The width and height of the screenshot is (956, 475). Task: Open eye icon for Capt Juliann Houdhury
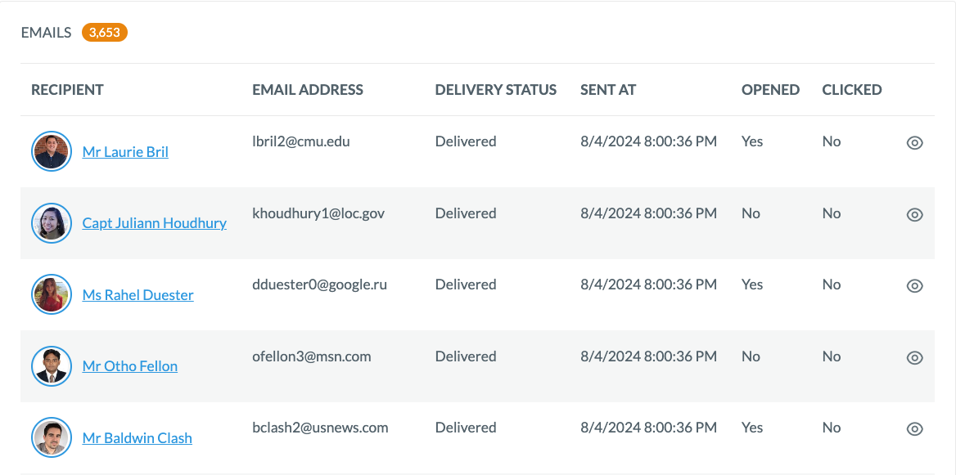[914, 214]
